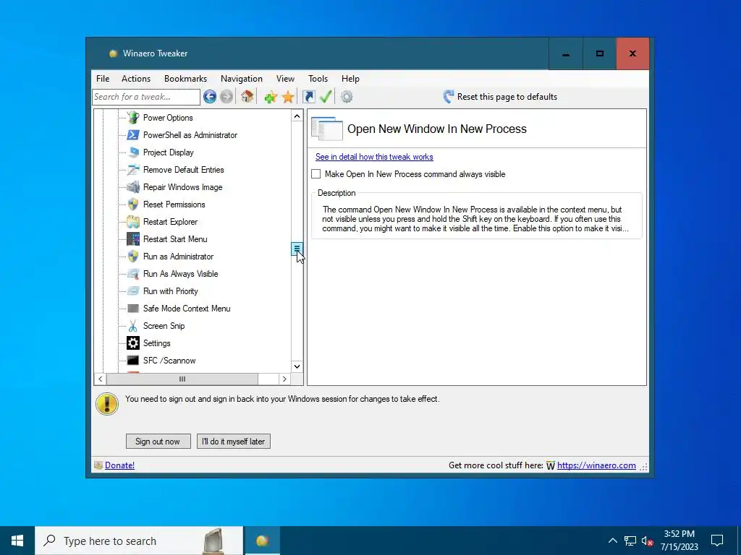Click the create shortcut arrow icon
This screenshot has width=741, height=555.
click(308, 97)
